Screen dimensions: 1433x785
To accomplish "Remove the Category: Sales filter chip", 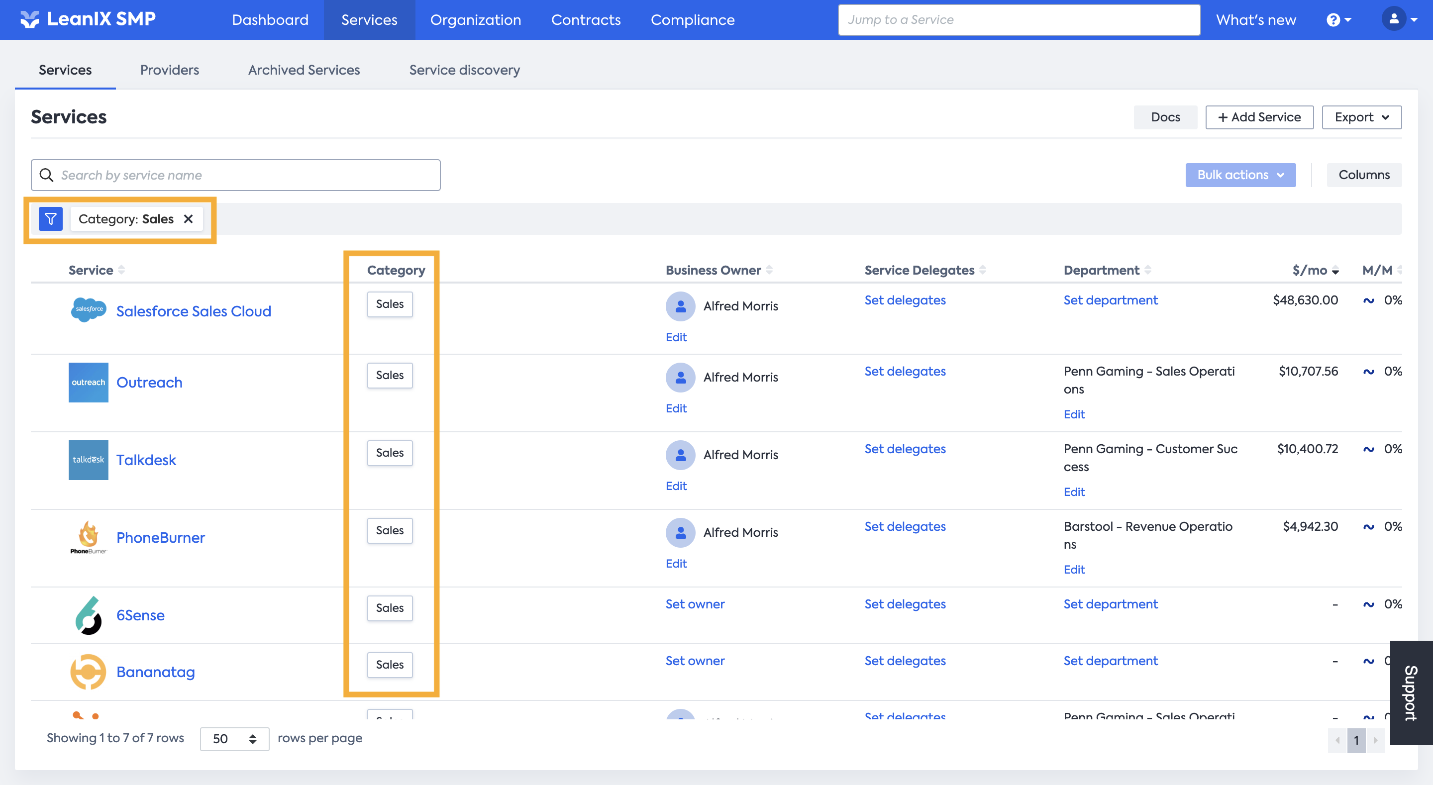I will 189,219.
